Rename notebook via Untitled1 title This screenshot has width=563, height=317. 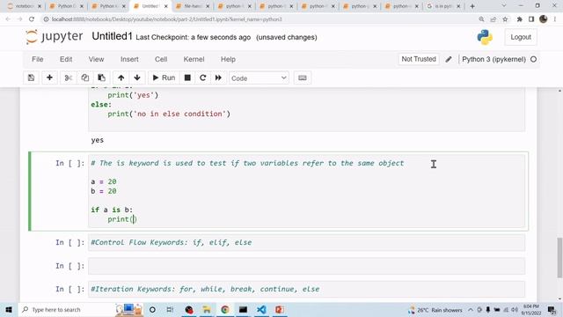point(112,36)
